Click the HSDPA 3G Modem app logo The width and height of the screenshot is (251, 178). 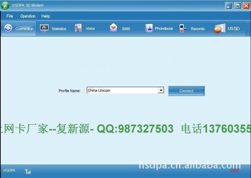coord(5,6)
